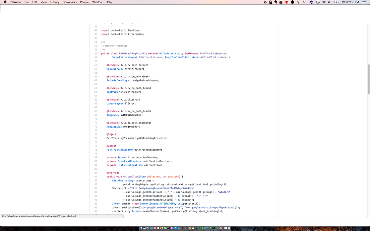370x231 pixels.
Task: Click line number 53
Action: [x=96, y=54]
